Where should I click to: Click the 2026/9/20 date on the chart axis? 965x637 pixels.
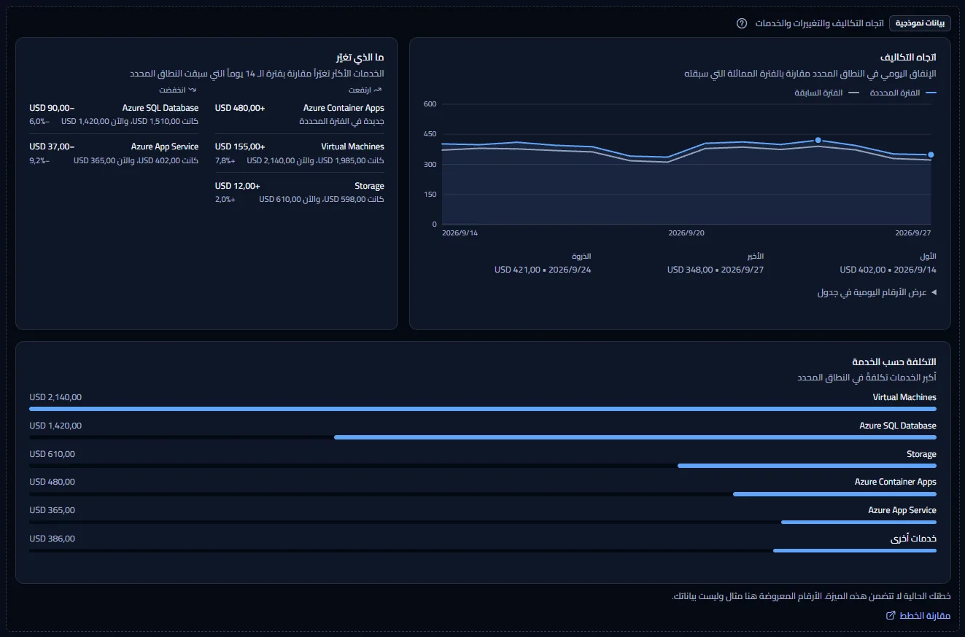pyautogui.click(x=686, y=233)
